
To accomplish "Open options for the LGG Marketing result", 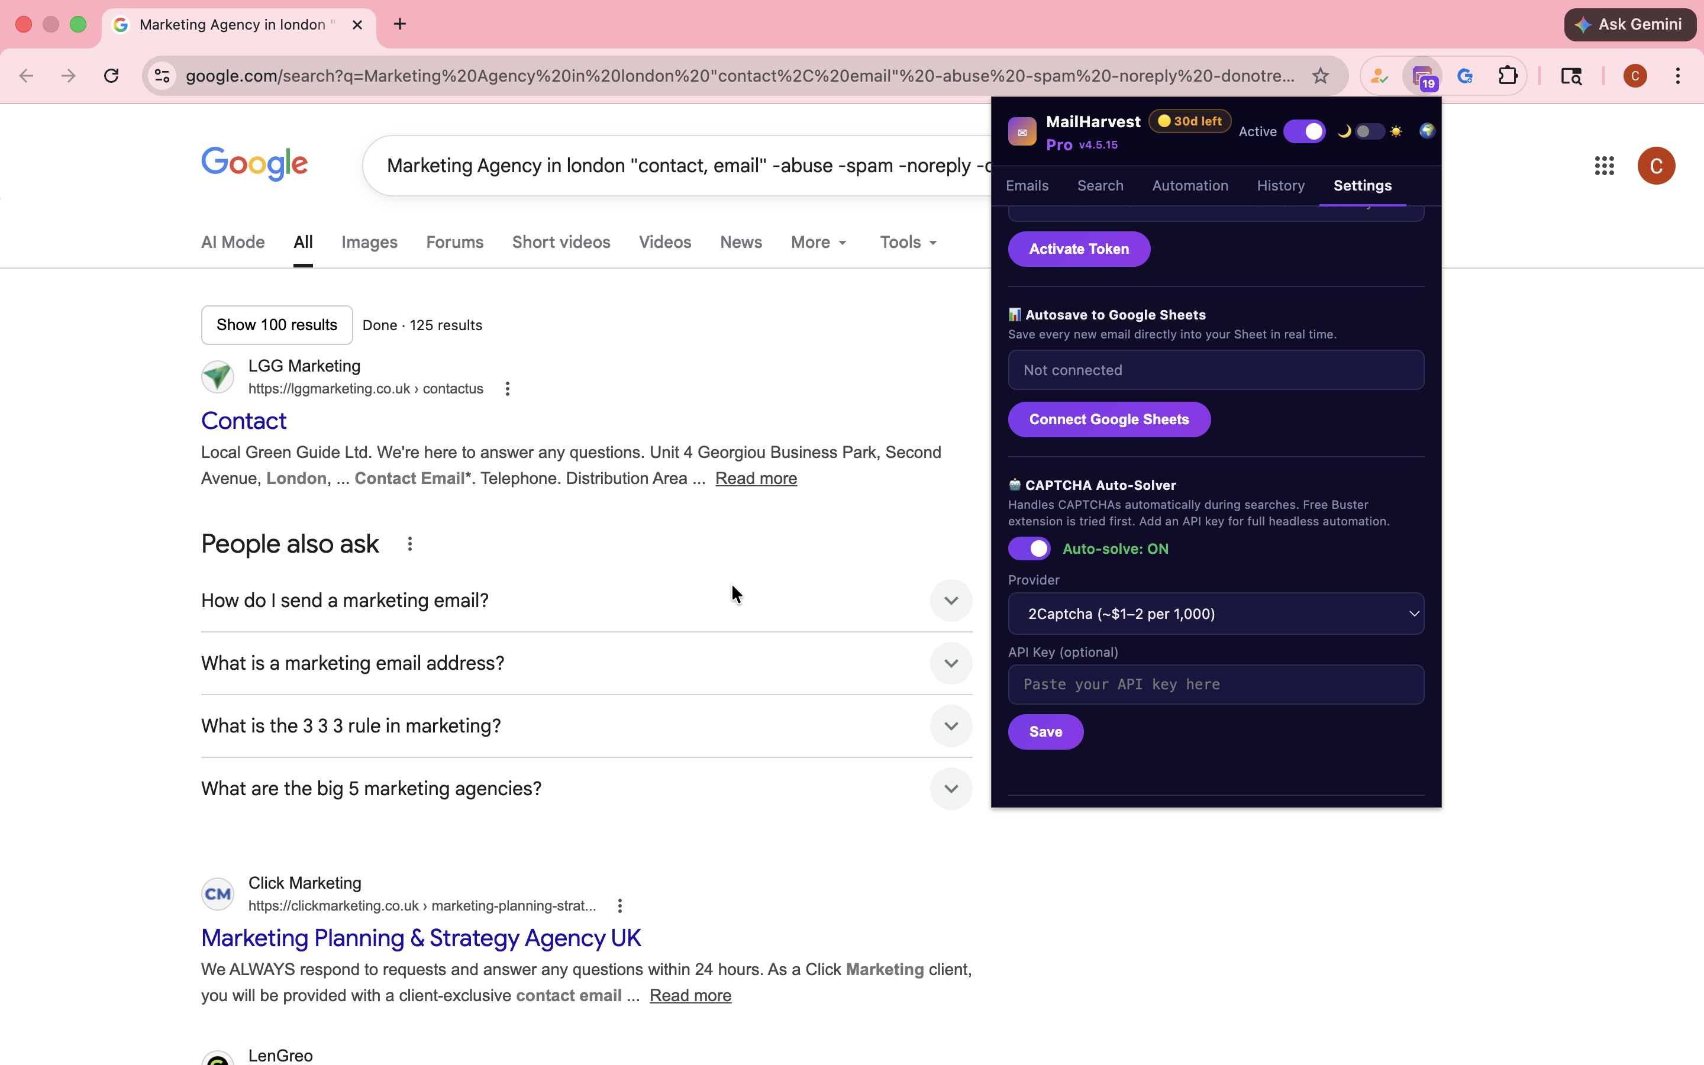I will tap(508, 389).
